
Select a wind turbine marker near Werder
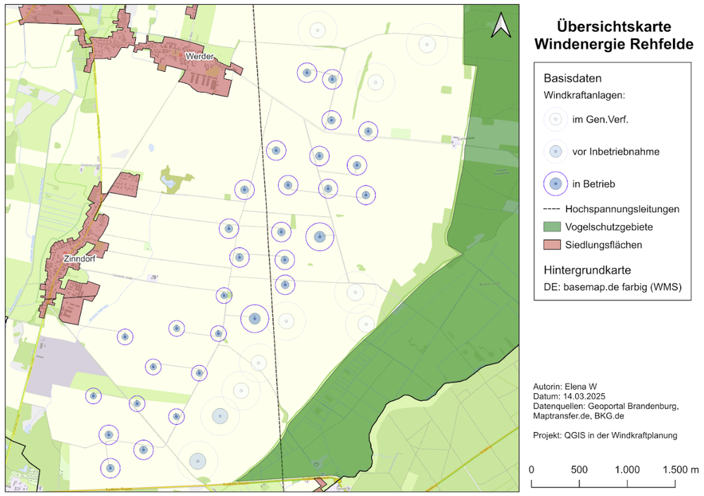coord(307,72)
